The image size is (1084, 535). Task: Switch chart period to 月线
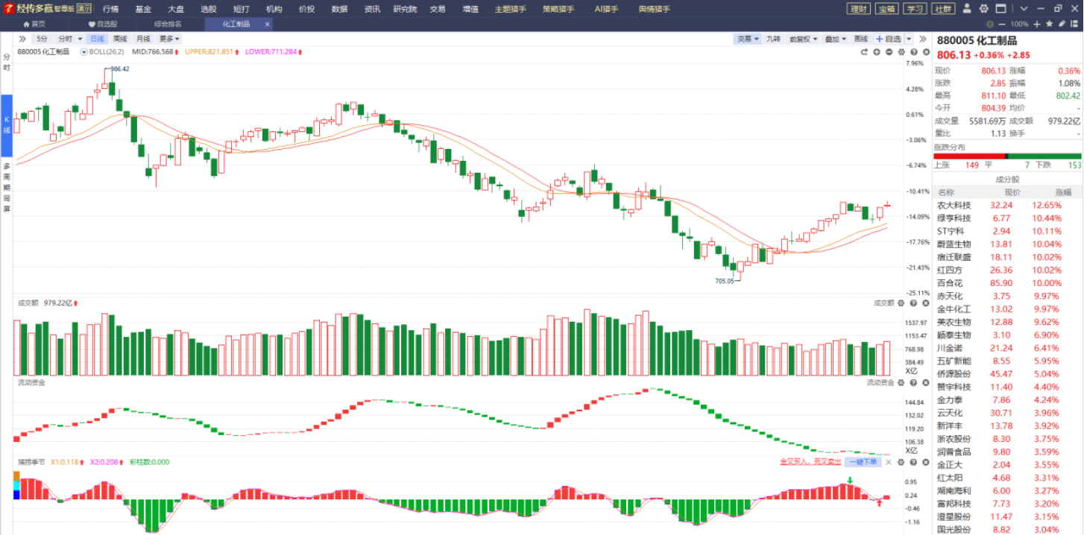pyautogui.click(x=143, y=39)
